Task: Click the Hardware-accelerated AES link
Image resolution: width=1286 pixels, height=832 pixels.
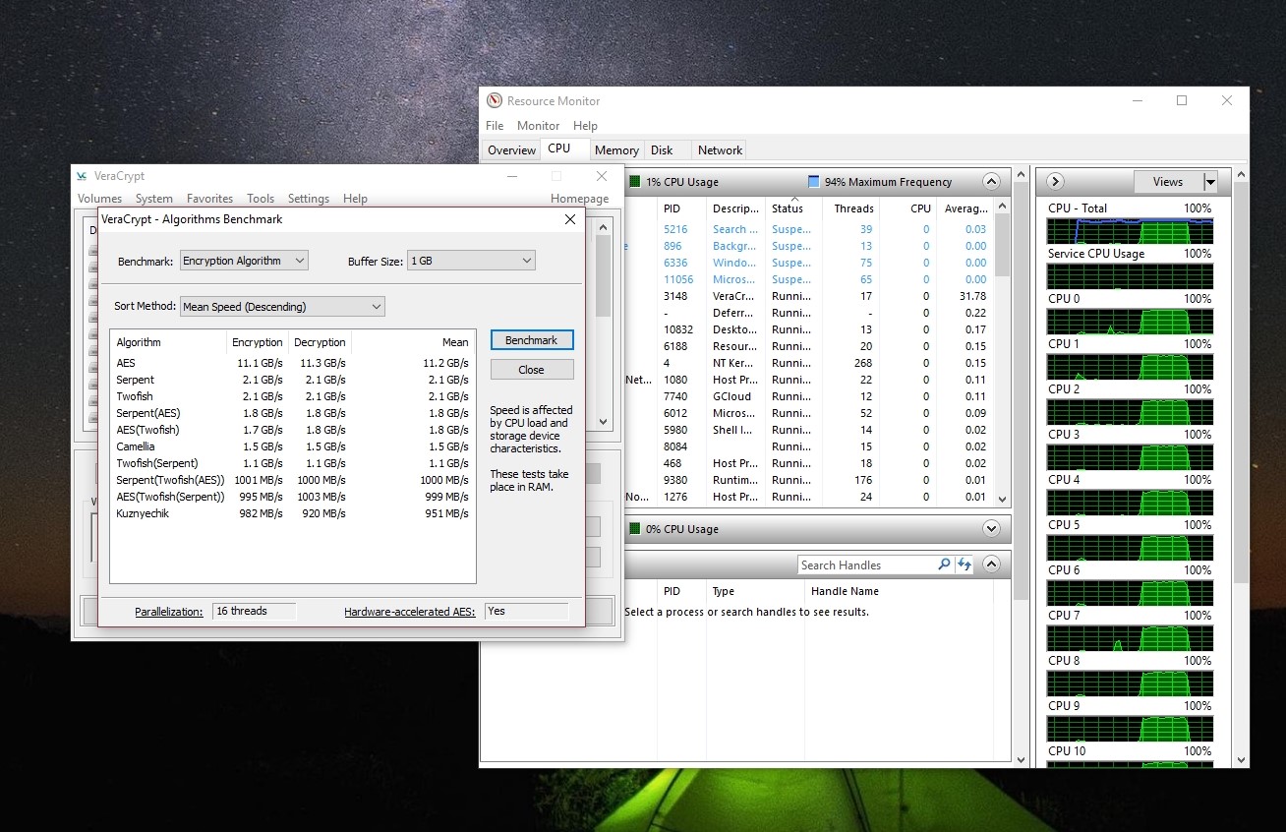Action: (409, 611)
